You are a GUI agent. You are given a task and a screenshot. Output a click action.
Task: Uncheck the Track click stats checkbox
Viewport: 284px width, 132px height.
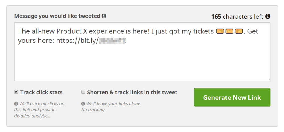(x=16, y=92)
